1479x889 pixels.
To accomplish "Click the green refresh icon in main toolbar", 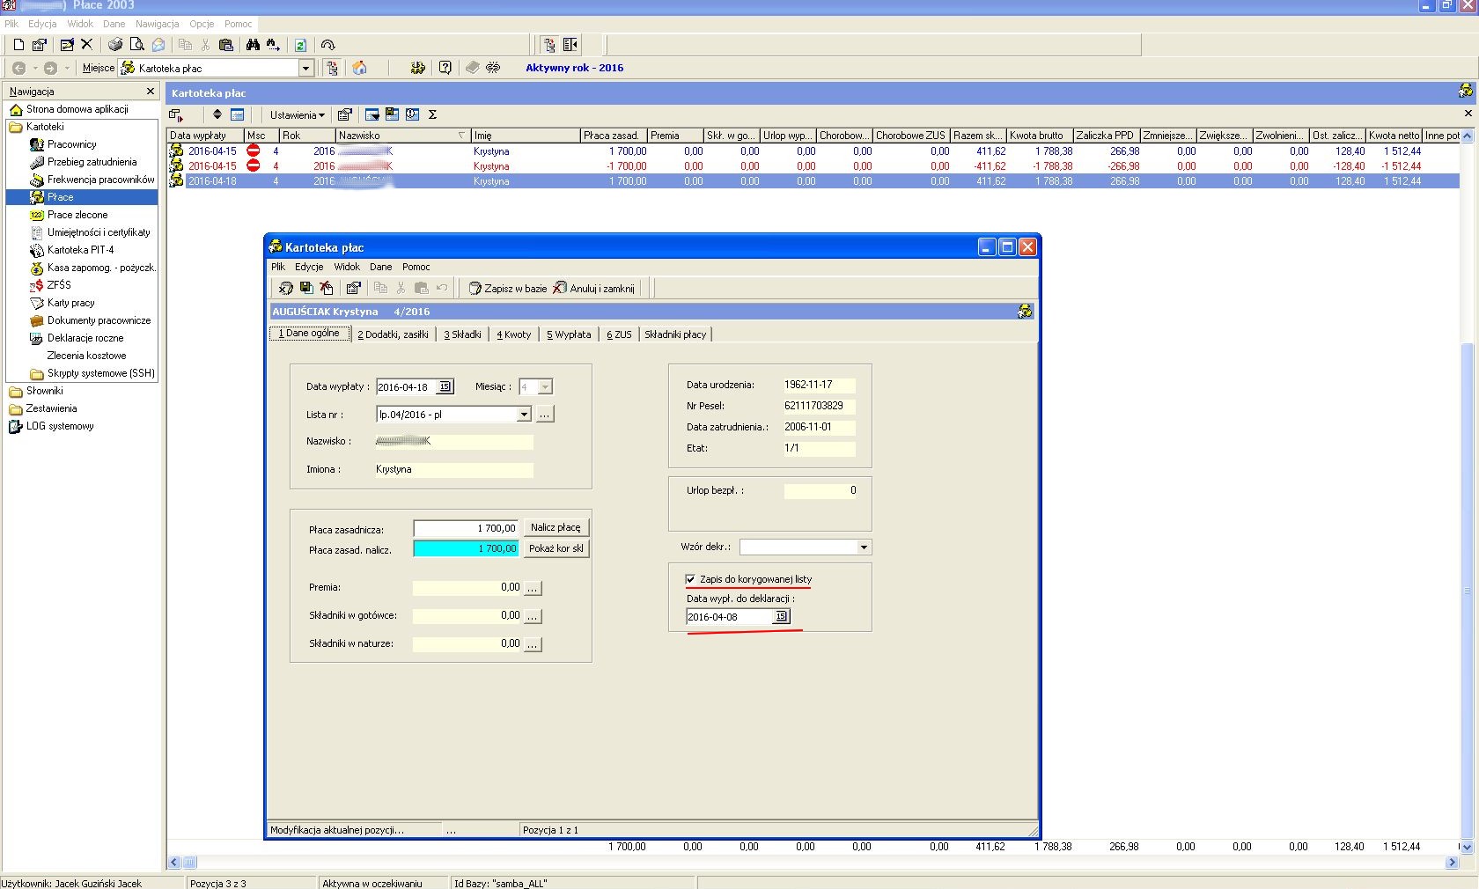I will tap(300, 45).
